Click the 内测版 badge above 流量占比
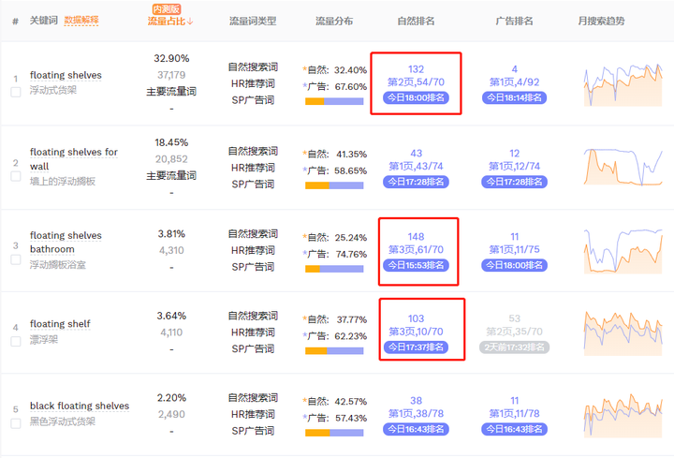Viewport: 674px width, 458px height. tap(167, 8)
